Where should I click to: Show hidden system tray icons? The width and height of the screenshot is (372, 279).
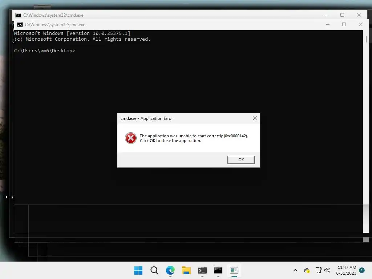[295, 270]
